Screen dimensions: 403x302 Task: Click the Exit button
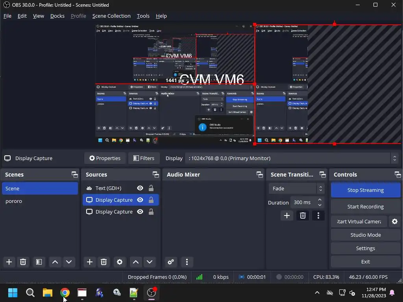click(x=366, y=261)
